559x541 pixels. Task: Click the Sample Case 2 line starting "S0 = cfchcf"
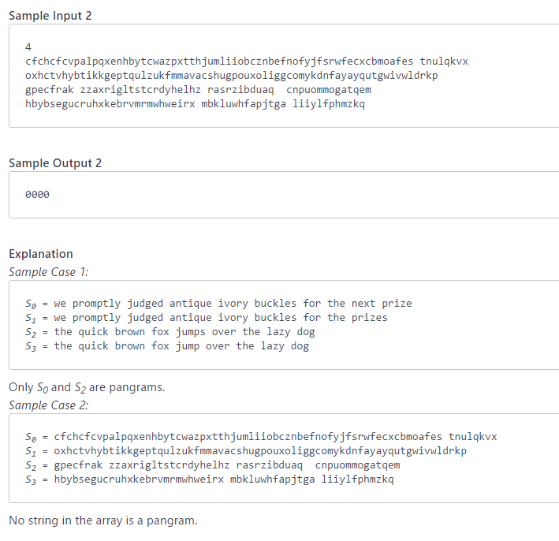point(261,436)
